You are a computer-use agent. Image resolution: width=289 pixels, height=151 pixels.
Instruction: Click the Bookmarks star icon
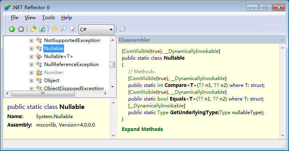pyautogui.click(x=54, y=29)
